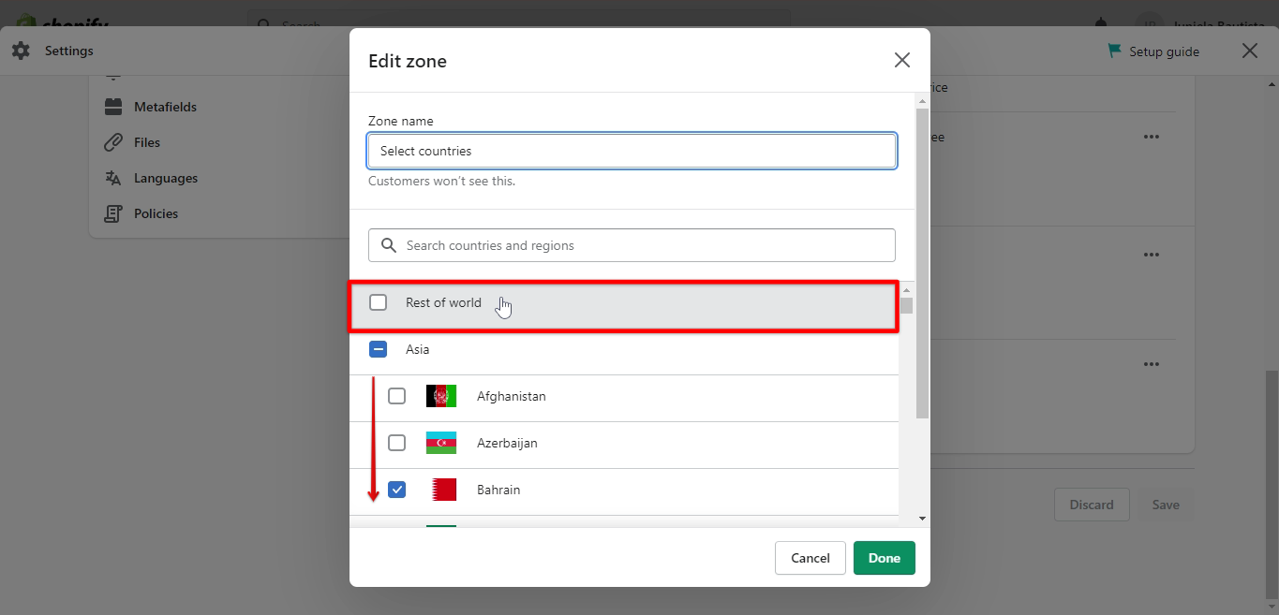Select the Files paperclip icon
This screenshot has width=1279, height=615.
tap(112, 141)
